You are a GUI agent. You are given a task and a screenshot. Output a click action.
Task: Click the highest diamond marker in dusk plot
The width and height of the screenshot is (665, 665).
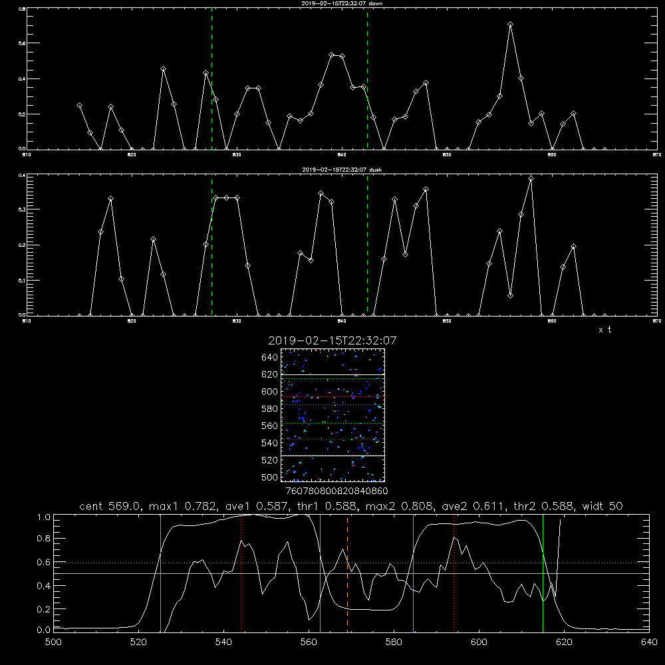(531, 178)
